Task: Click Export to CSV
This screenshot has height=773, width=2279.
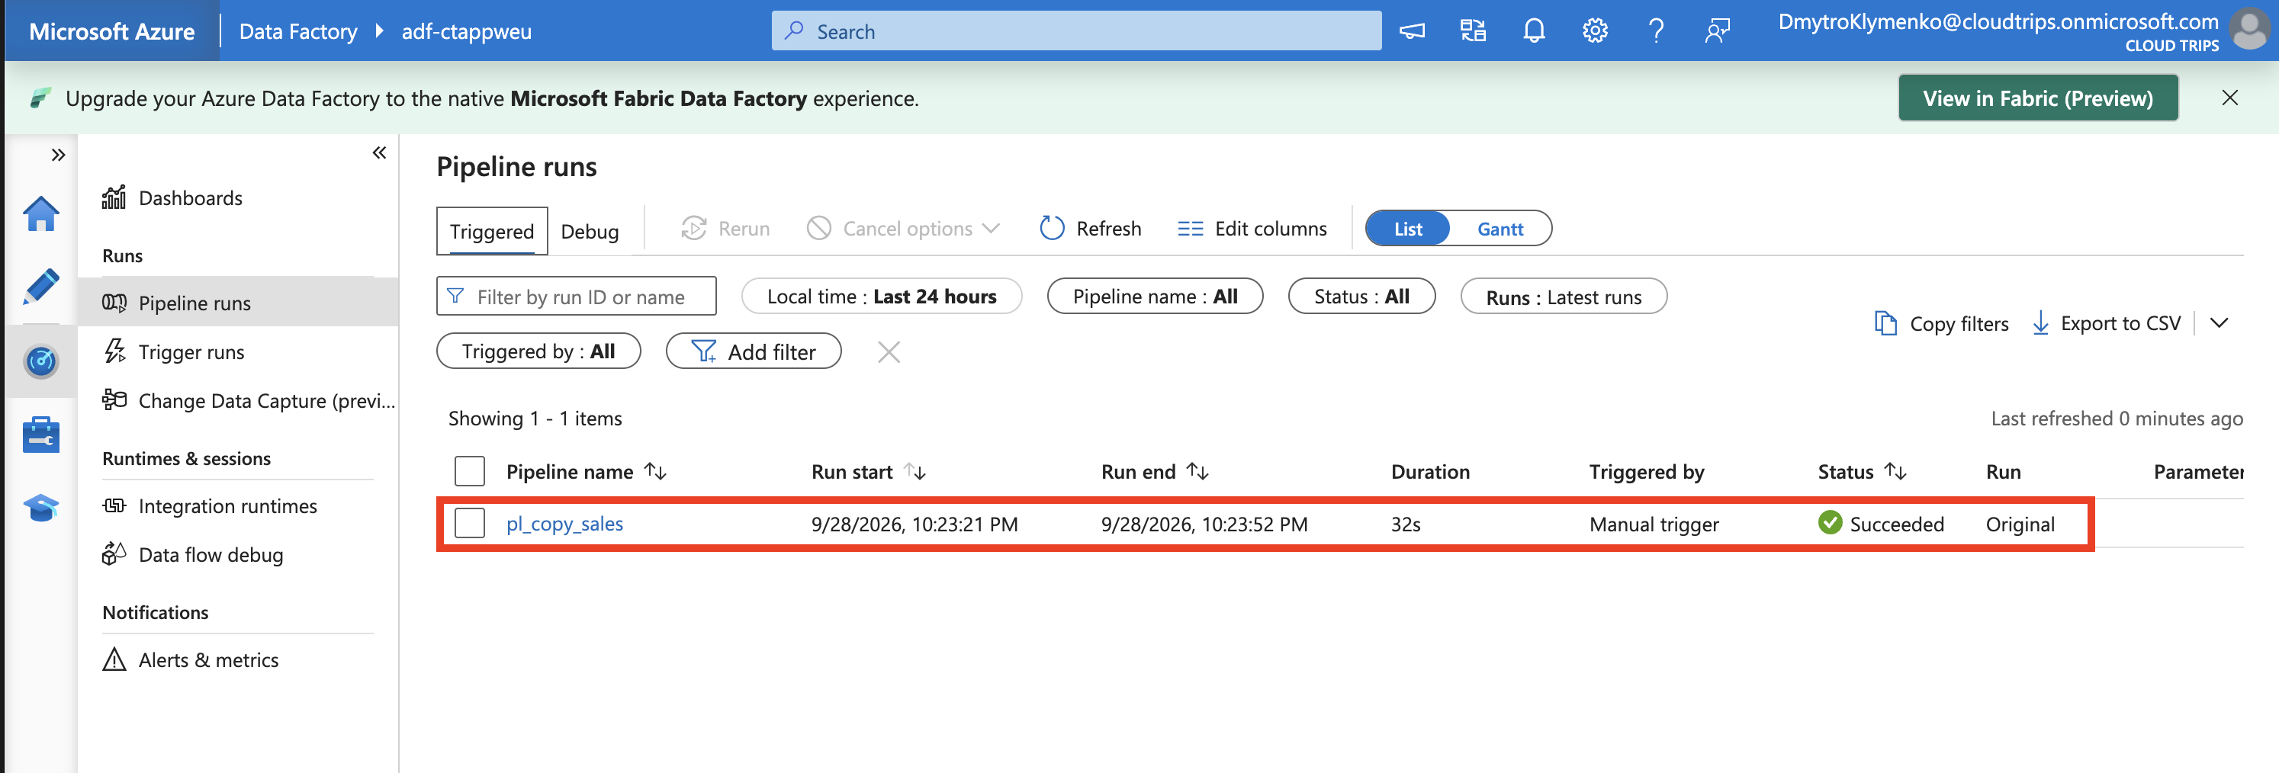Action: (x=2106, y=322)
